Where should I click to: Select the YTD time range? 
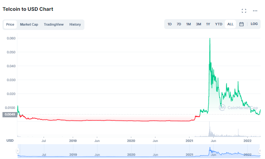coord(219,24)
